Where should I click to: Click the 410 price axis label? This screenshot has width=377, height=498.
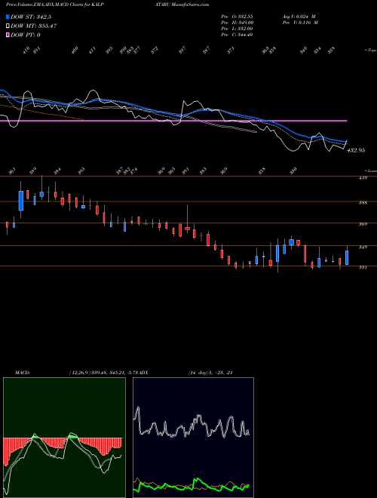point(363,178)
